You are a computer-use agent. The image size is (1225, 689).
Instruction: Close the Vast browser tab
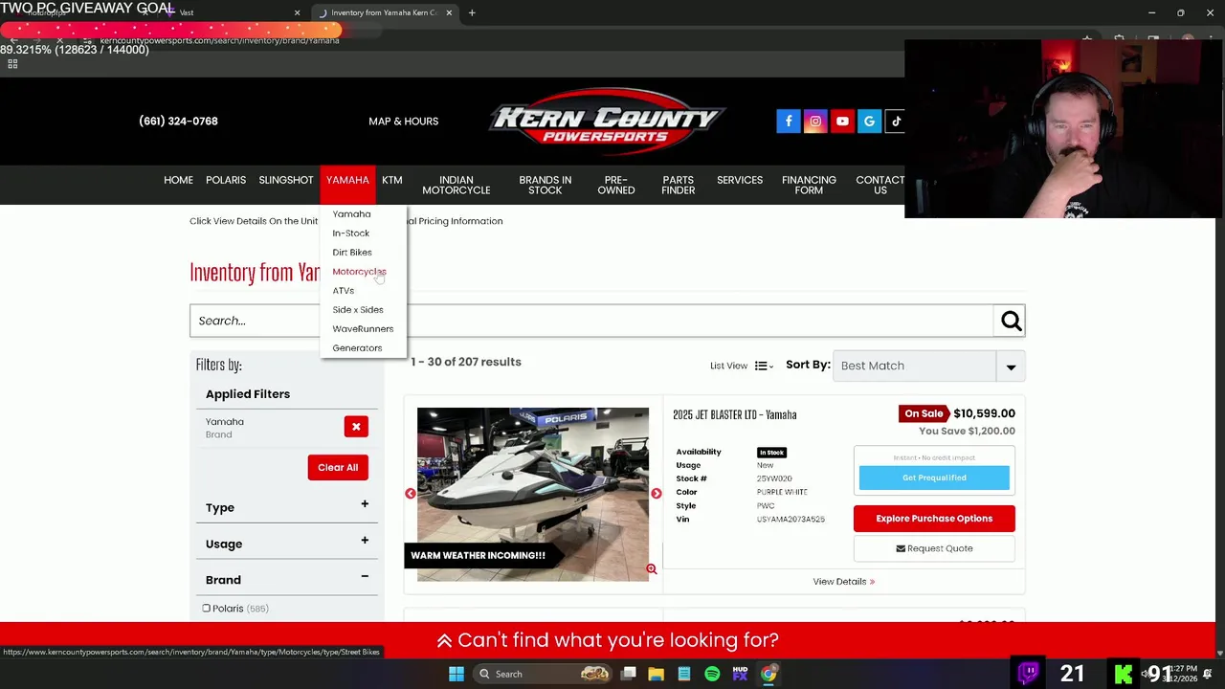point(297,12)
